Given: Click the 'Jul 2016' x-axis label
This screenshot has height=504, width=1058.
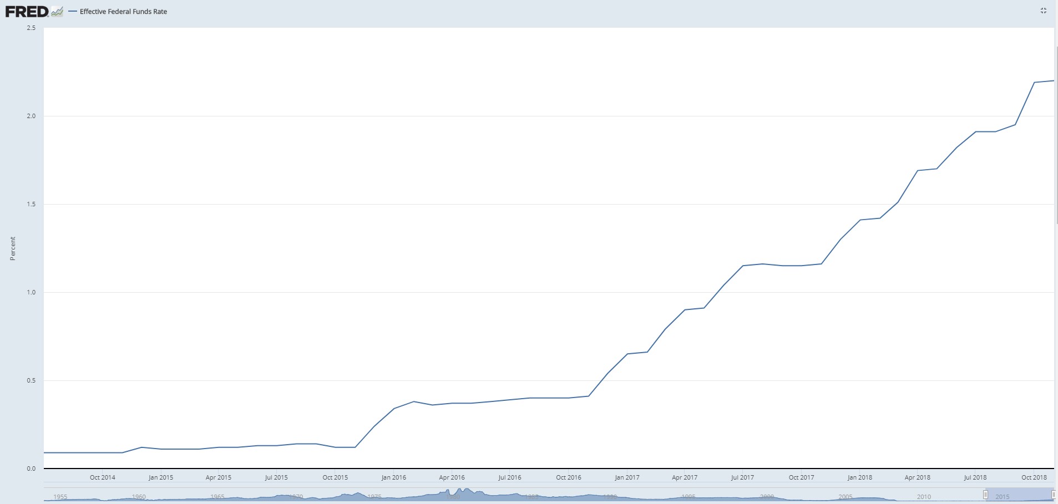Looking at the screenshot, I should 509,477.
